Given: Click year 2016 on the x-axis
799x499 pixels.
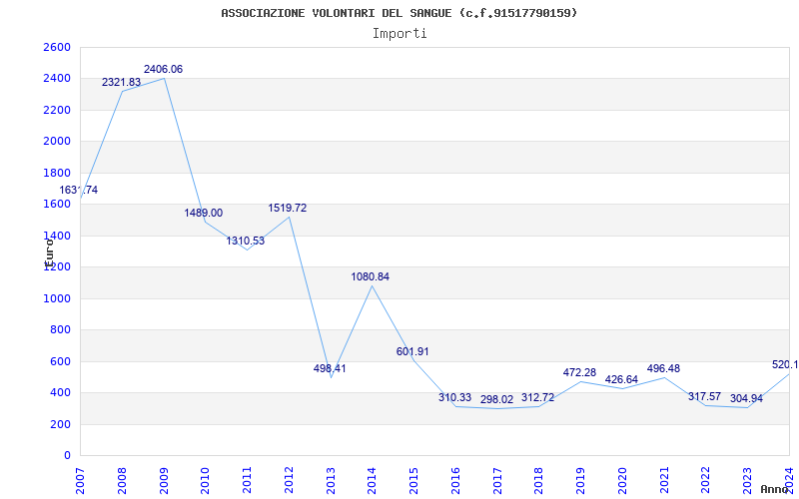Looking at the screenshot, I should pyautogui.click(x=455, y=481).
